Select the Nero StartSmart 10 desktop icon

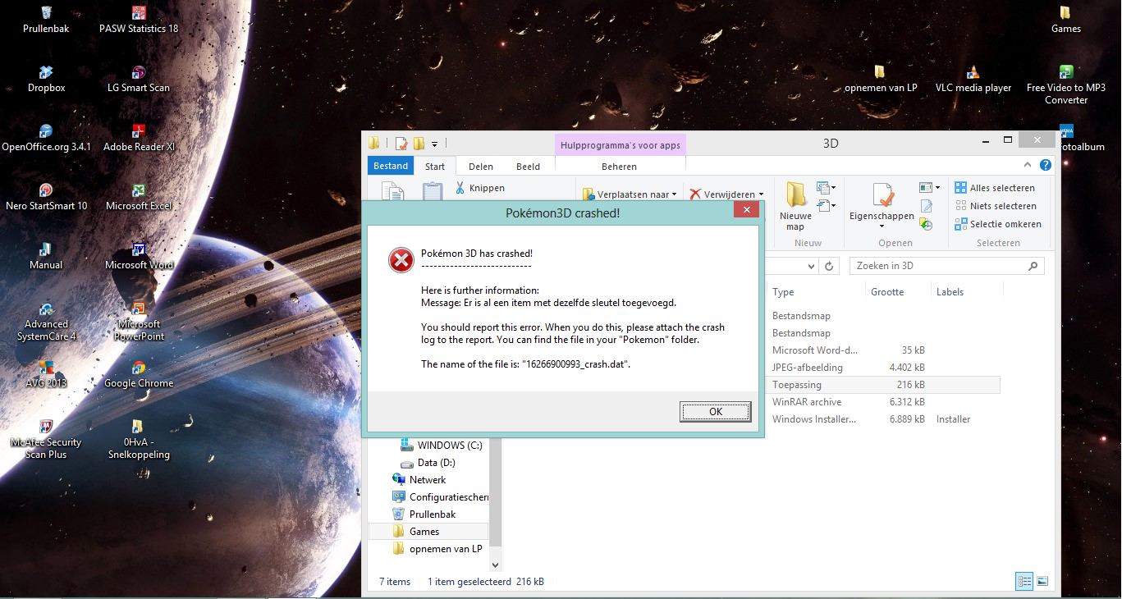pos(46,197)
